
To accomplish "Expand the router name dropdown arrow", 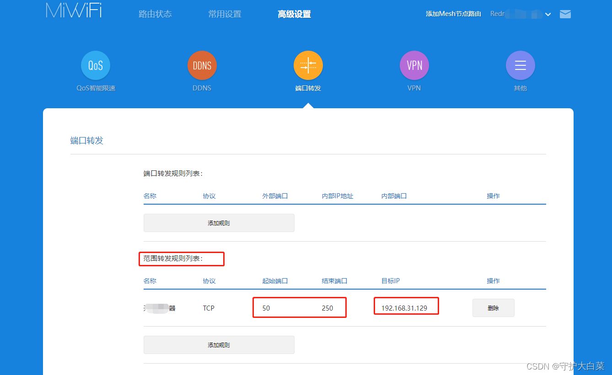I will click(x=548, y=15).
